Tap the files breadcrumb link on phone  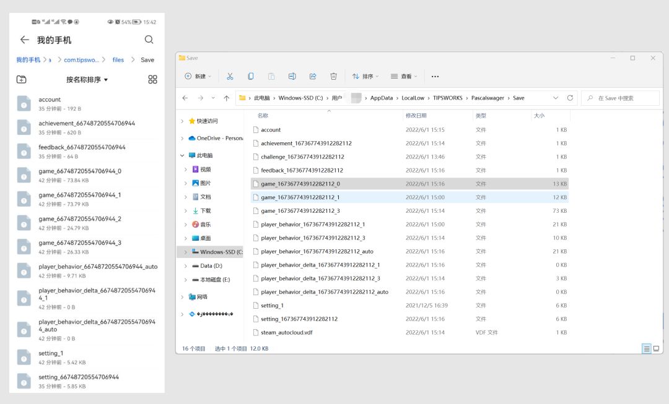[x=118, y=60]
